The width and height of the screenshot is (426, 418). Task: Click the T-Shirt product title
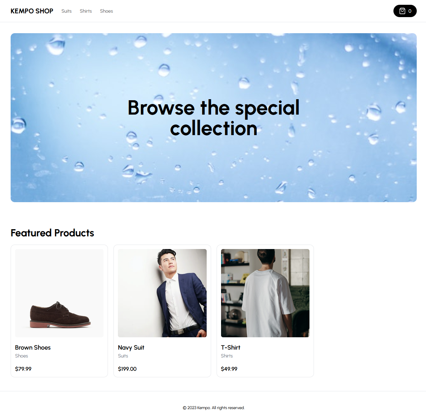231,348
